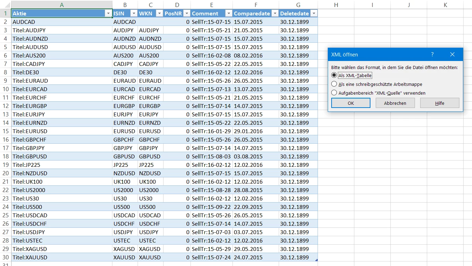Image resolution: width=472 pixels, height=266 pixels.
Task: Click WKN cell 'CADJPY'
Action: click(x=151, y=64)
